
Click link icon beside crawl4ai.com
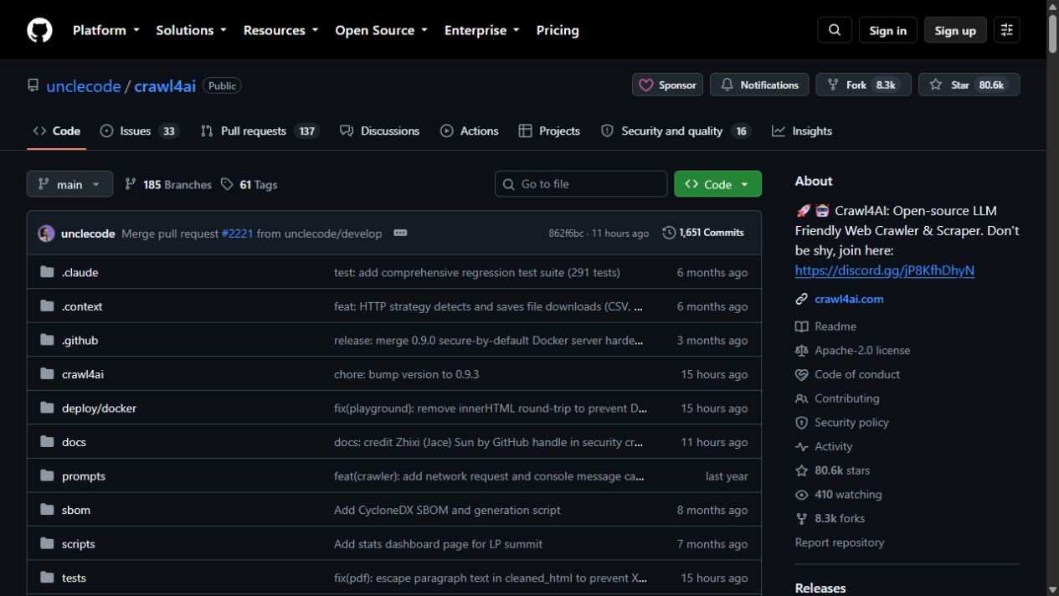pos(801,299)
